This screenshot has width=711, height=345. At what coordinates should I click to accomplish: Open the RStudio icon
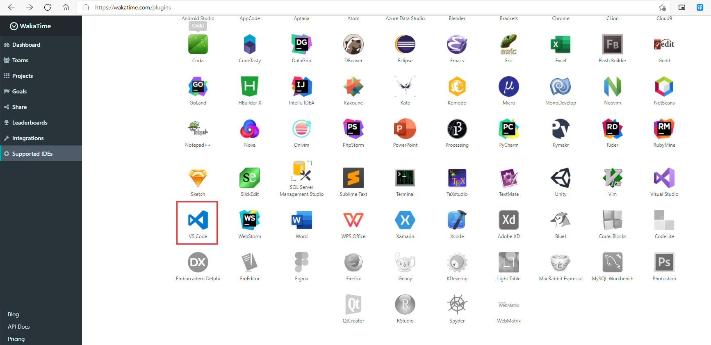[x=405, y=304]
